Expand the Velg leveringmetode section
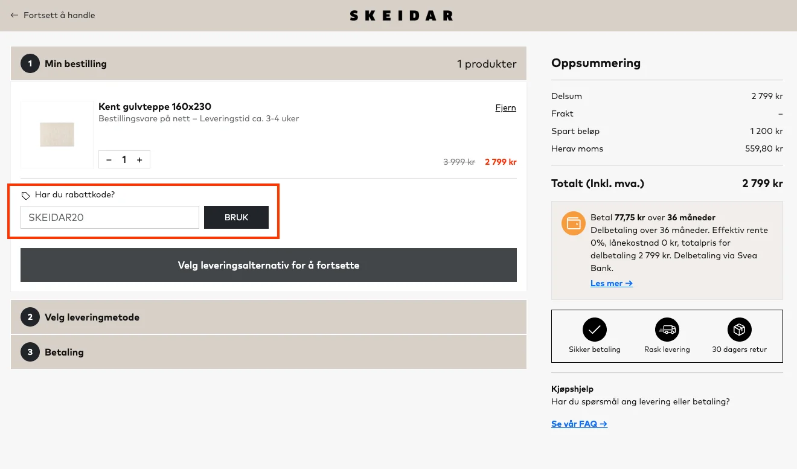 pyautogui.click(x=269, y=317)
